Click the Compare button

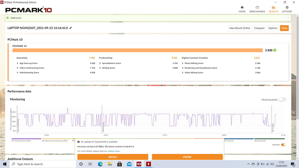pos(259,28)
